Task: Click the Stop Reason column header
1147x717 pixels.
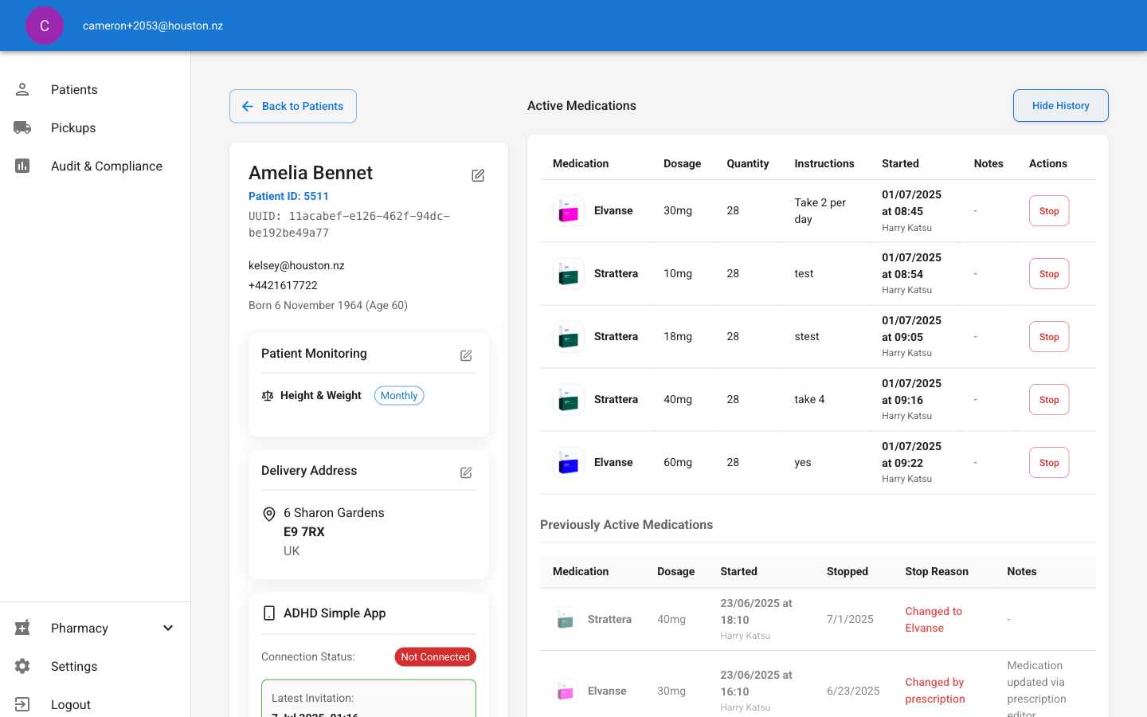Action: coord(937,571)
